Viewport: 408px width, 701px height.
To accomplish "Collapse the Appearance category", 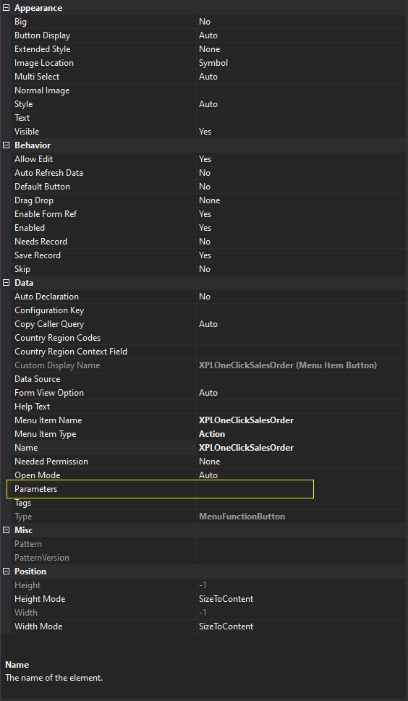I will 7,8.
